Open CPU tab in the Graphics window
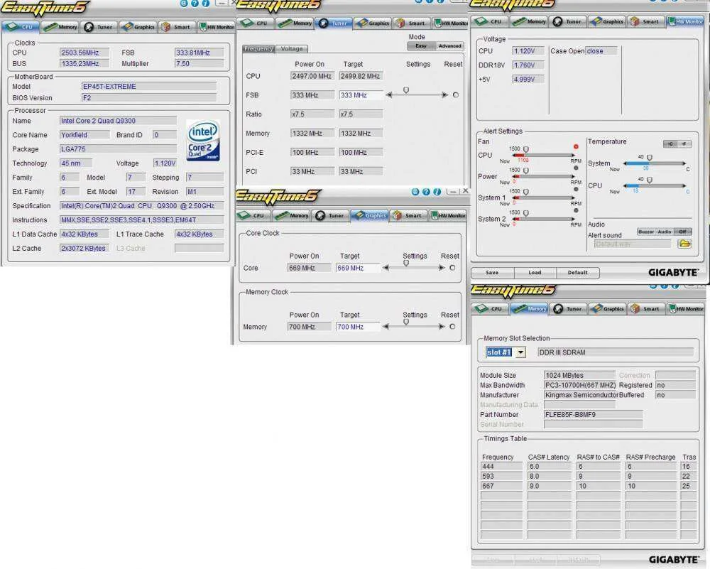710x569 pixels. [x=253, y=215]
